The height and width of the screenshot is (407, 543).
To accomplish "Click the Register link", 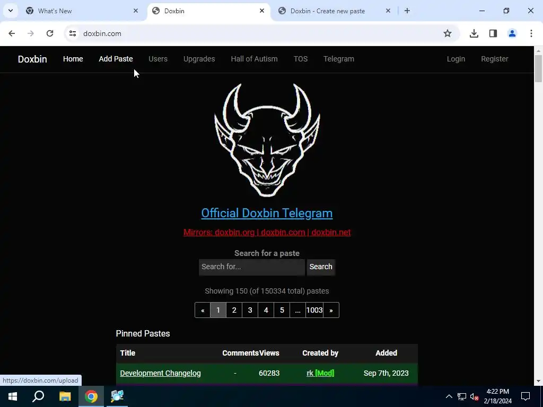I will coord(495,59).
